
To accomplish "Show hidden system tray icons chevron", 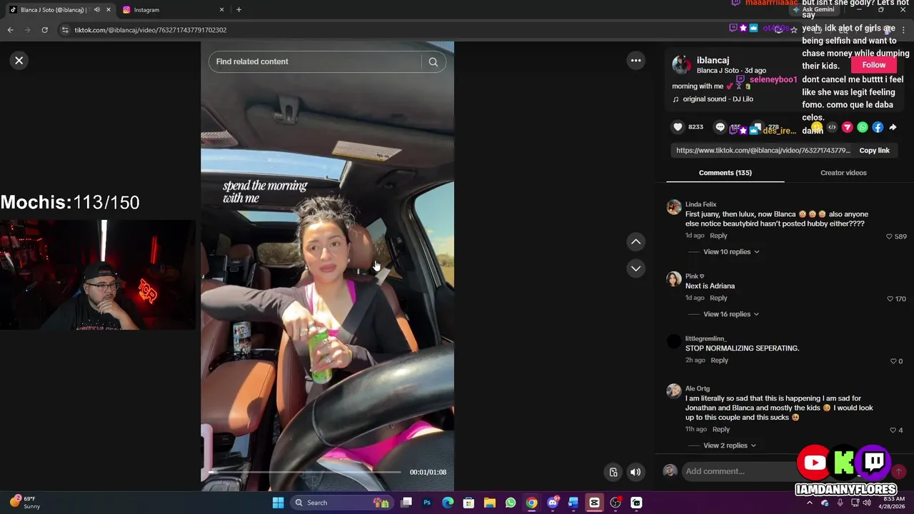I will (x=809, y=503).
